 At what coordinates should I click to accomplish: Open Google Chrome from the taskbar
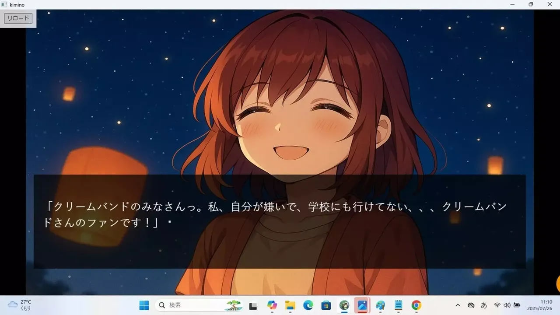click(416, 305)
